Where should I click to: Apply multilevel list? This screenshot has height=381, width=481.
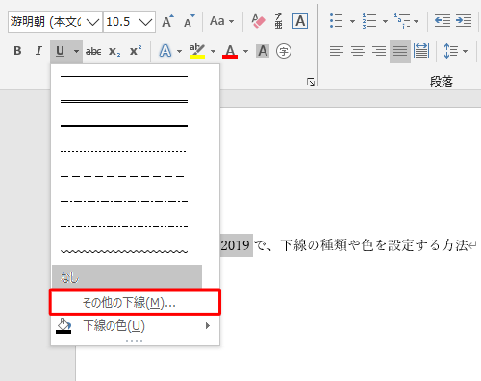point(402,21)
